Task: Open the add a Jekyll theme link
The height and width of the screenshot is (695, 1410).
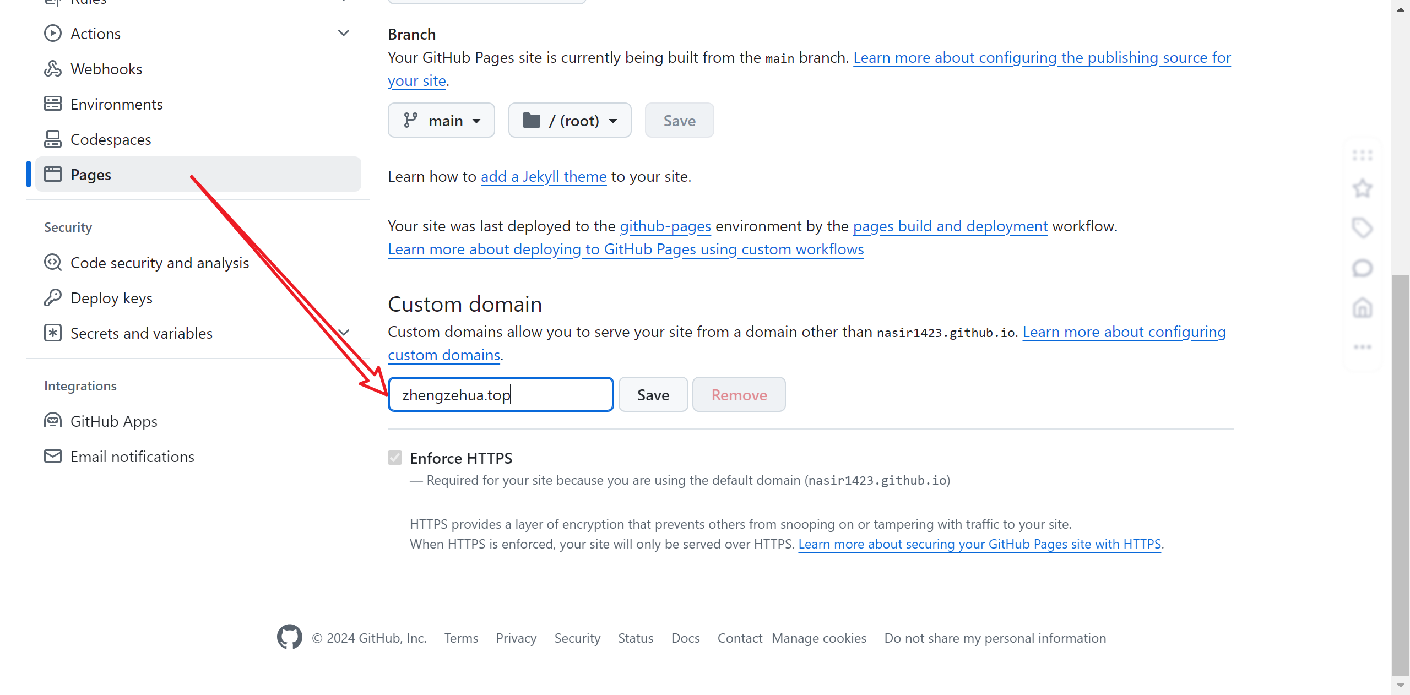Action: click(544, 177)
